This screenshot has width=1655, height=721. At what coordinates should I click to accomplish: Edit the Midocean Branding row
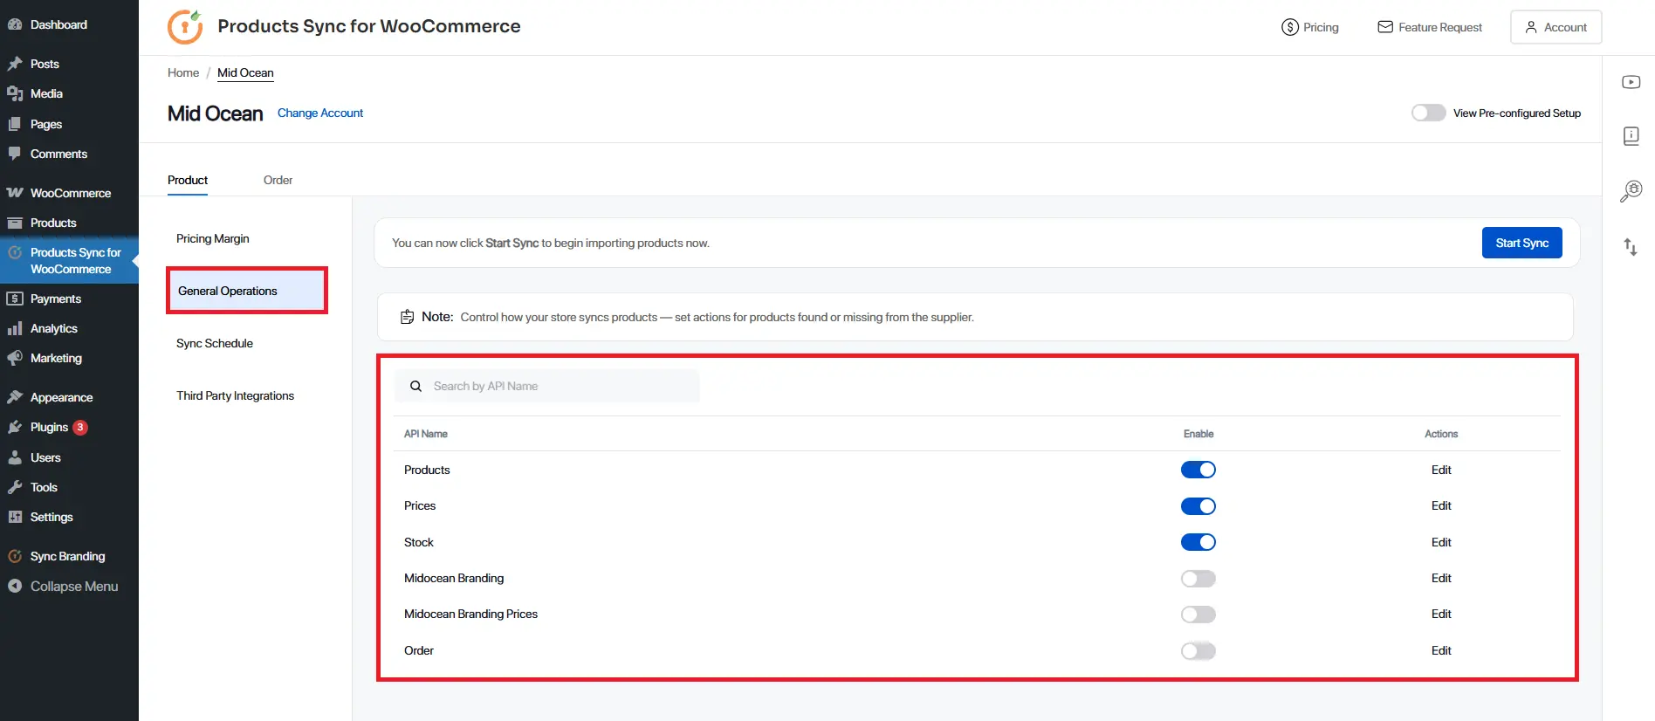click(1441, 578)
